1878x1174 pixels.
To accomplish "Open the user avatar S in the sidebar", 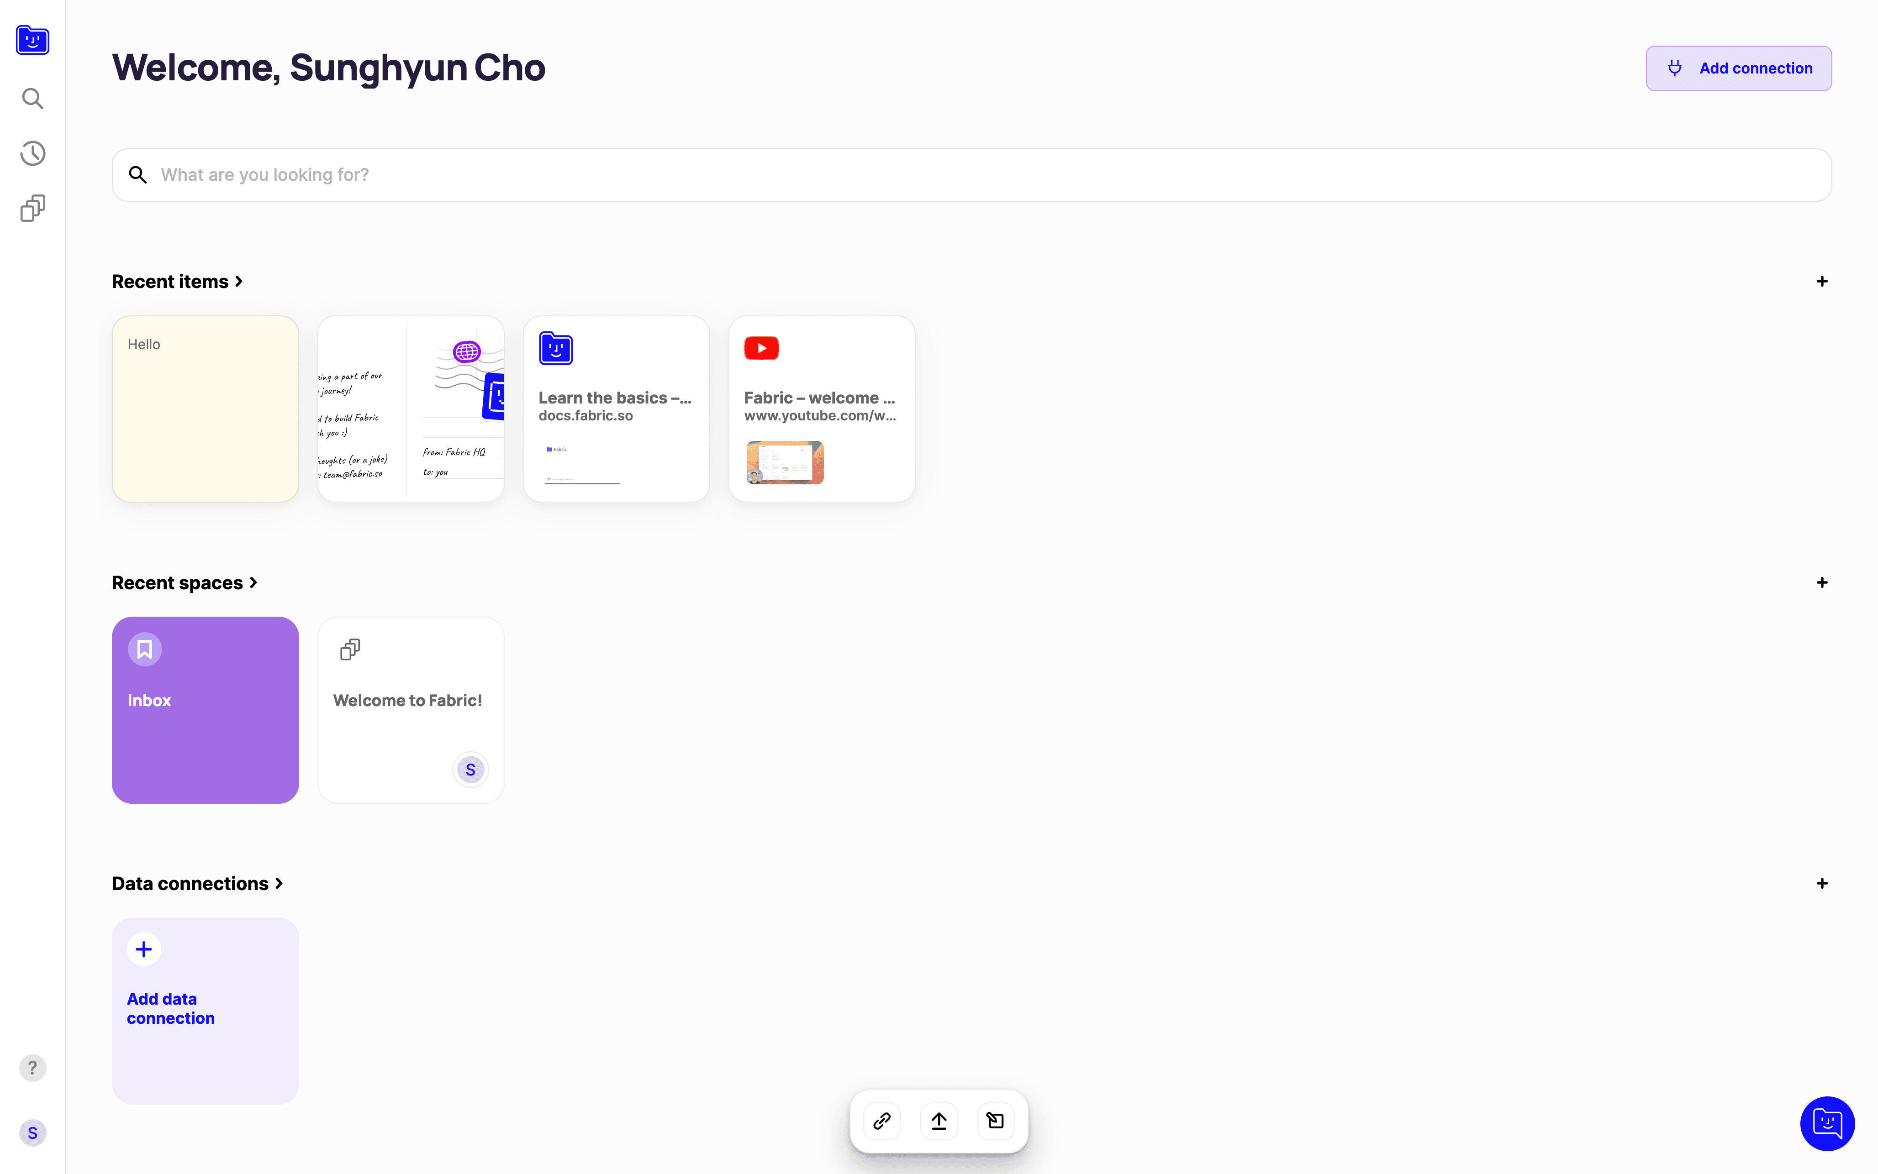I will 32,1133.
